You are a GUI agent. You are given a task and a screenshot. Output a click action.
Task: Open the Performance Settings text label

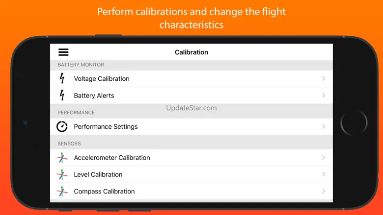[x=106, y=126]
